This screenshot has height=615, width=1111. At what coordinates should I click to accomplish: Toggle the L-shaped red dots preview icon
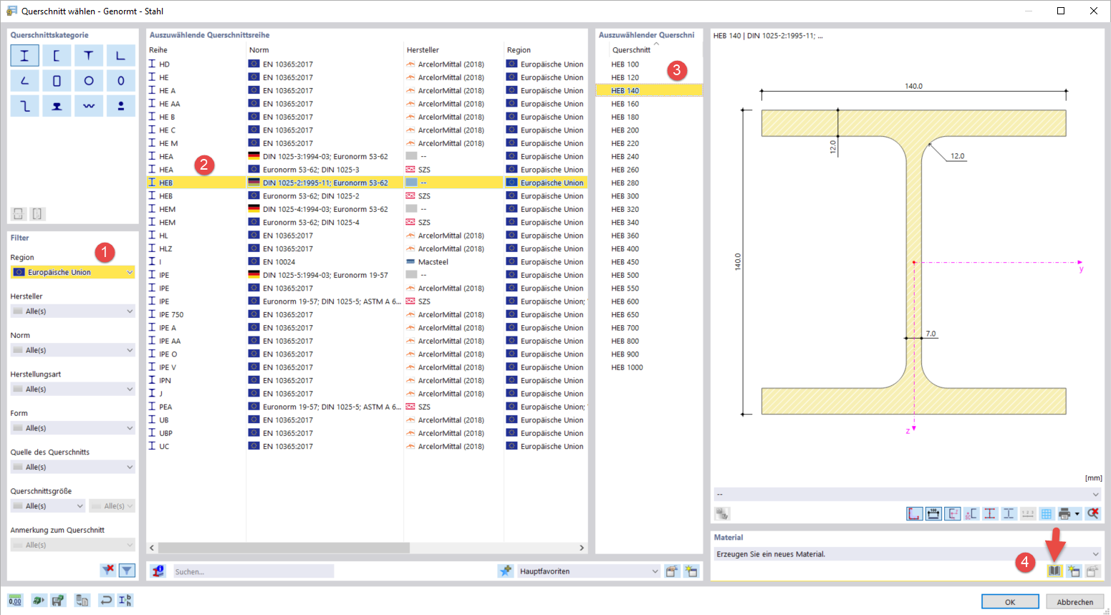coord(915,513)
